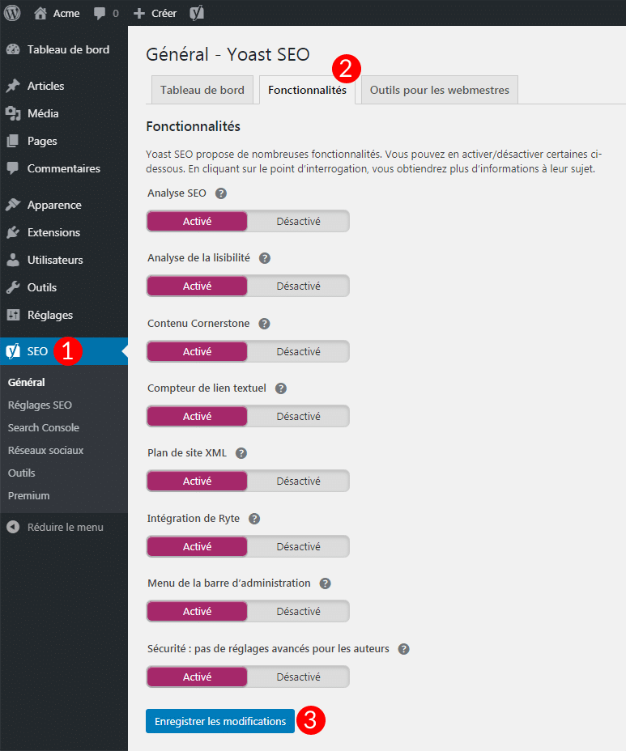Click the Outils wrench icon

pyautogui.click(x=13, y=287)
